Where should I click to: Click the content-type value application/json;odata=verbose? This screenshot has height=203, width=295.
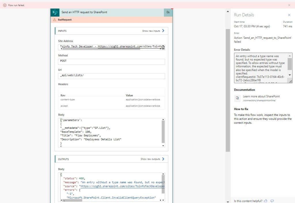tap(143, 99)
